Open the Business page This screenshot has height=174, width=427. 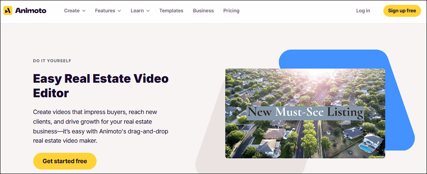click(203, 11)
